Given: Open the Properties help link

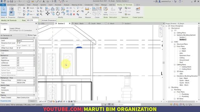Looking at the screenshot, I should tap(6, 101).
